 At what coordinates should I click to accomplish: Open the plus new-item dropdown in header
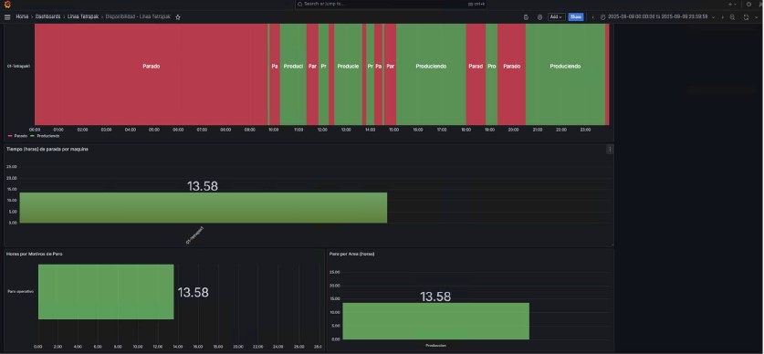tap(732, 4)
